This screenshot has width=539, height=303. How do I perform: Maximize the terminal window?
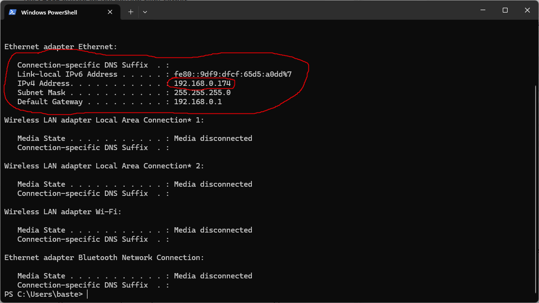(x=505, y=10)
